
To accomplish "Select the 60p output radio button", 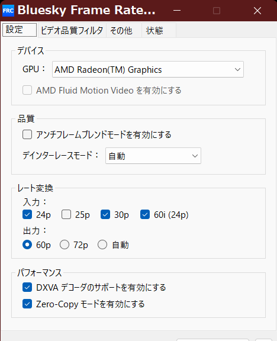I will tap(27, 245).
